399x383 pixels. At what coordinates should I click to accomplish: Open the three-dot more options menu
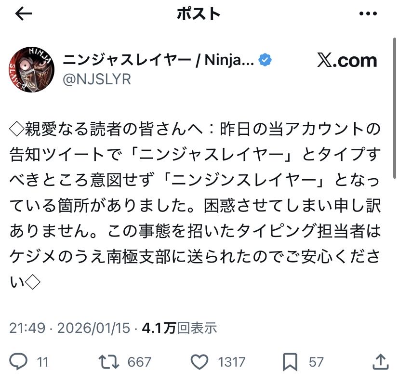point(368,14)
